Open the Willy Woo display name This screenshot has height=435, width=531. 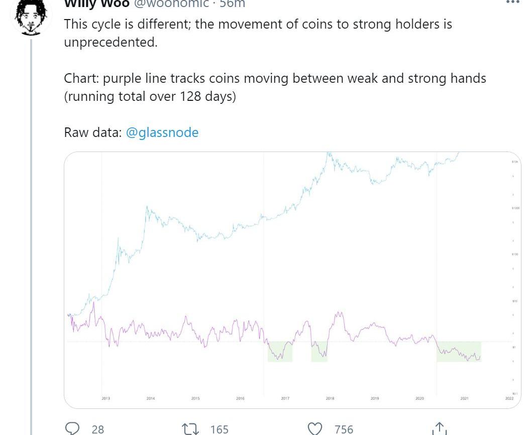[96, 4]
